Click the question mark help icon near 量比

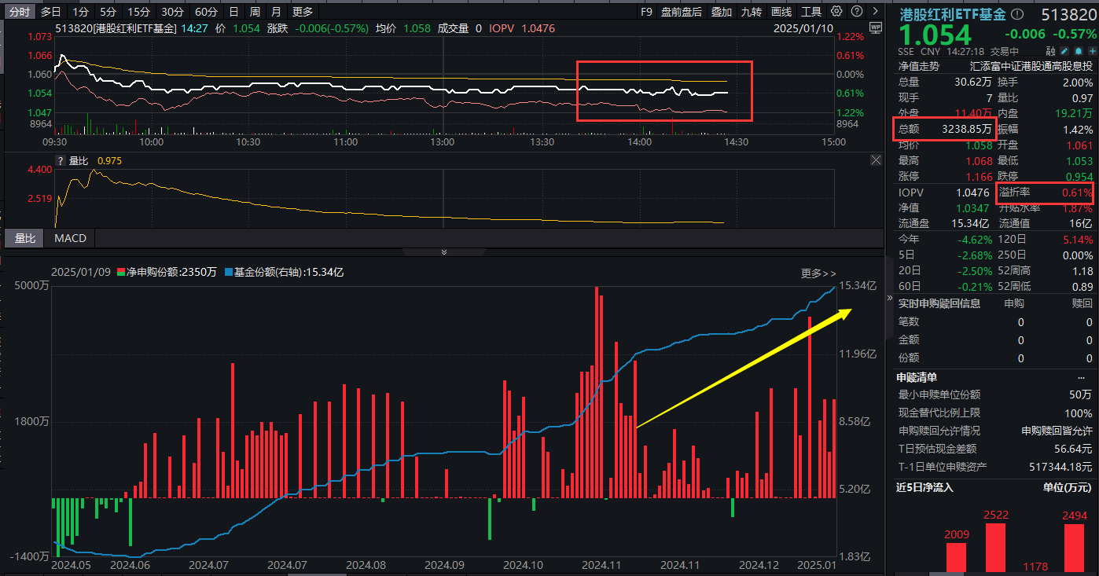pyautogui.click(x=59, y=161)
